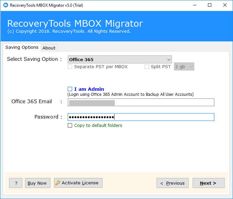Click the Login using Office 365 Admin note
The height and width of the screenshot is (199, 233).
[x=131, y=94]
